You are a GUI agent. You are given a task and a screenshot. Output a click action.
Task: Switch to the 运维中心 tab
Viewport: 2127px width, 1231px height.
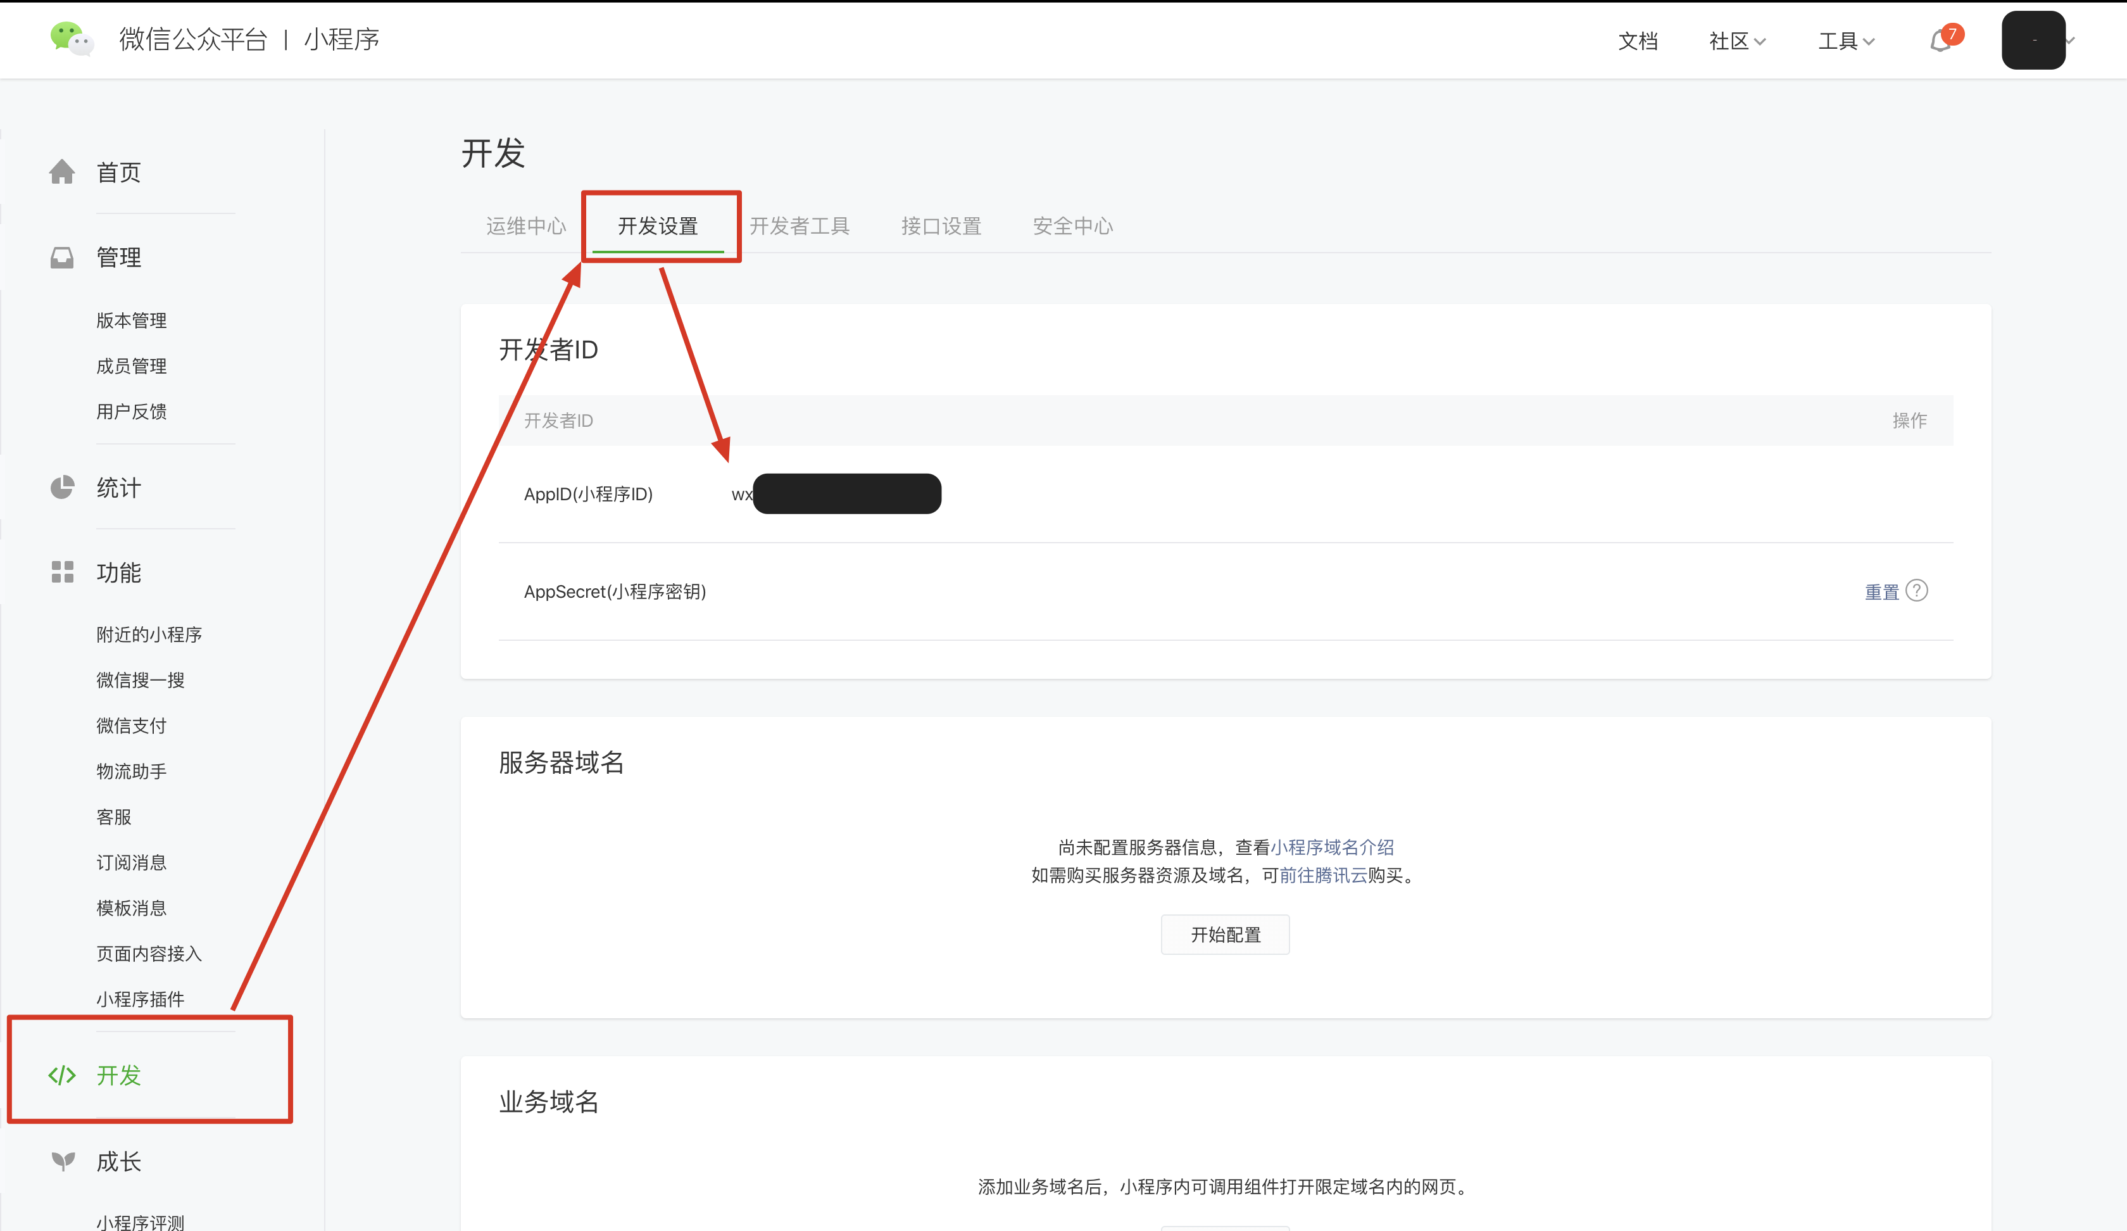point(525,225)
